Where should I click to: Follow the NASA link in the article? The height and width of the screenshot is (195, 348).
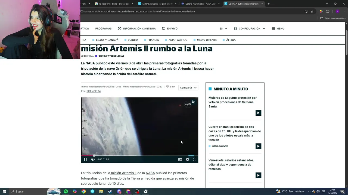click(150, 173)
